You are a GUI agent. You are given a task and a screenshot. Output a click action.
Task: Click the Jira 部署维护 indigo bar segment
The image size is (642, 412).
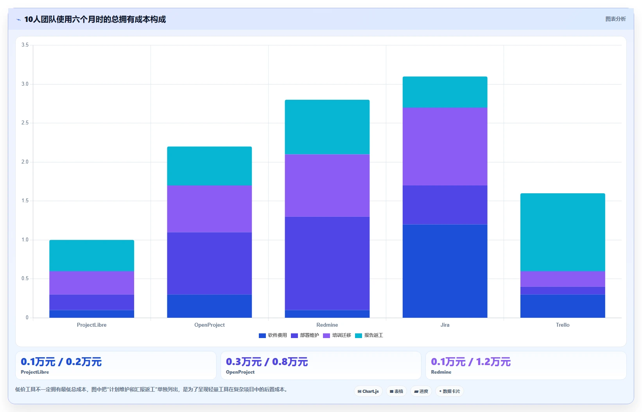pos(445,205)
